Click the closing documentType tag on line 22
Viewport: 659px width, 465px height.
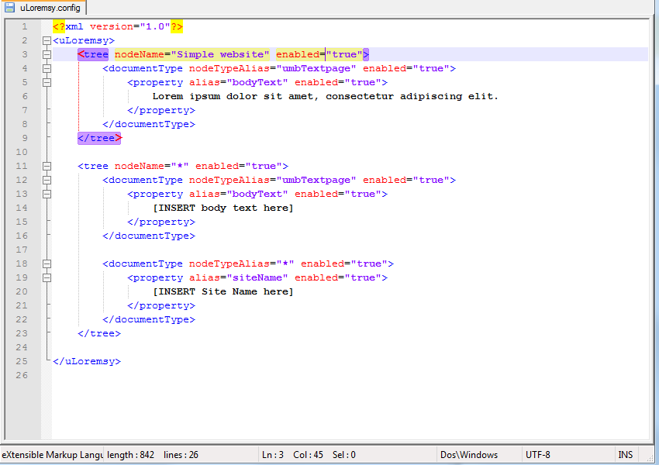pyautogui.click(x=149, y=319)
